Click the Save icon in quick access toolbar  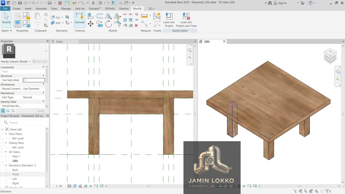pos(20,3)
